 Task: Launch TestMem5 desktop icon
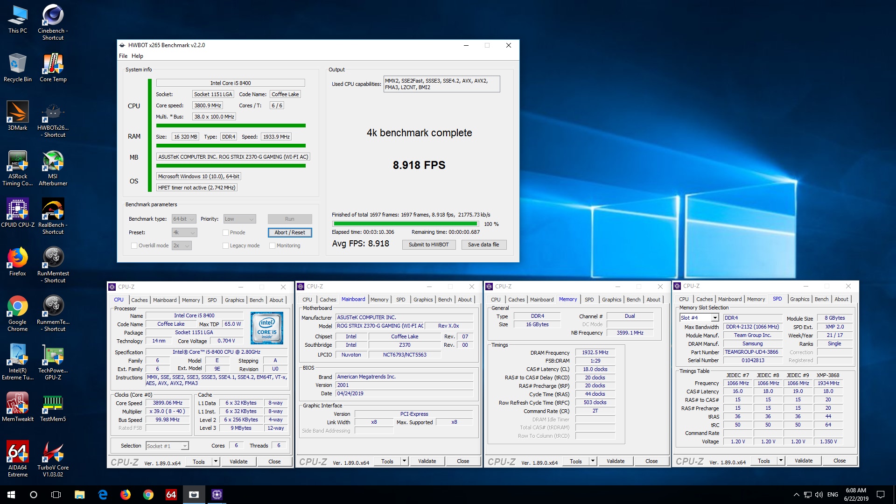coord(53,407)
